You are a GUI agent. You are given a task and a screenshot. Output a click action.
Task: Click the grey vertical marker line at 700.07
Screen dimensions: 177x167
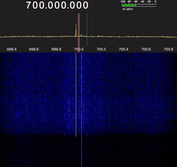[87, 29]
